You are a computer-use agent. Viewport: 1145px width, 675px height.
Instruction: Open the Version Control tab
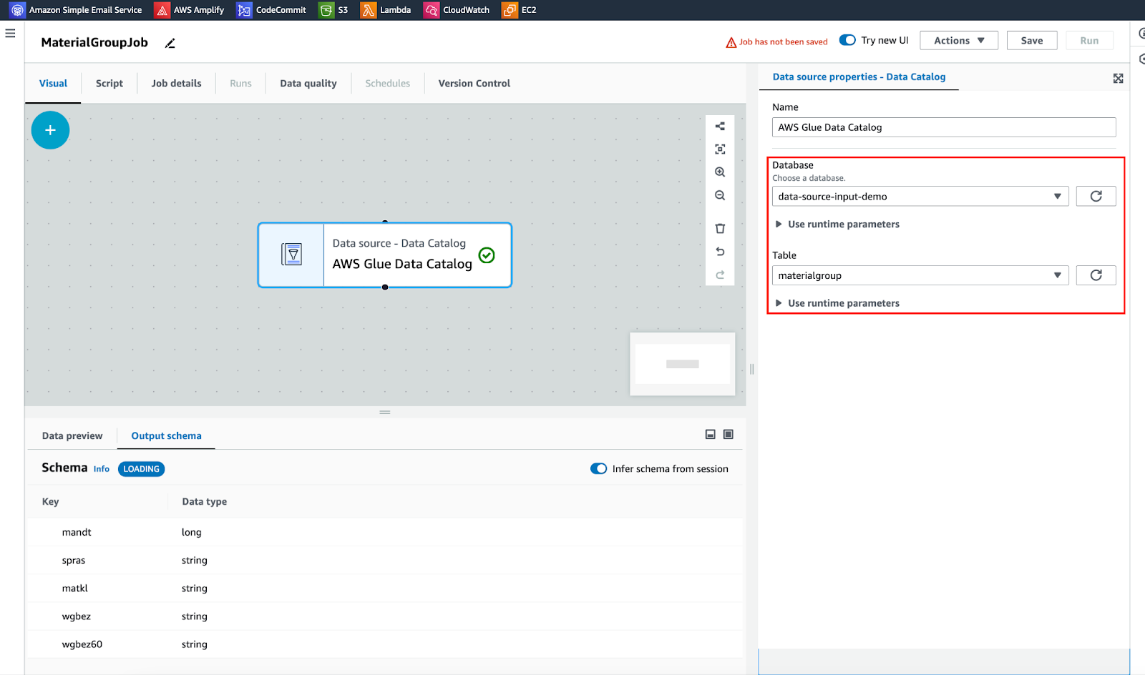[x=474, y=84]
